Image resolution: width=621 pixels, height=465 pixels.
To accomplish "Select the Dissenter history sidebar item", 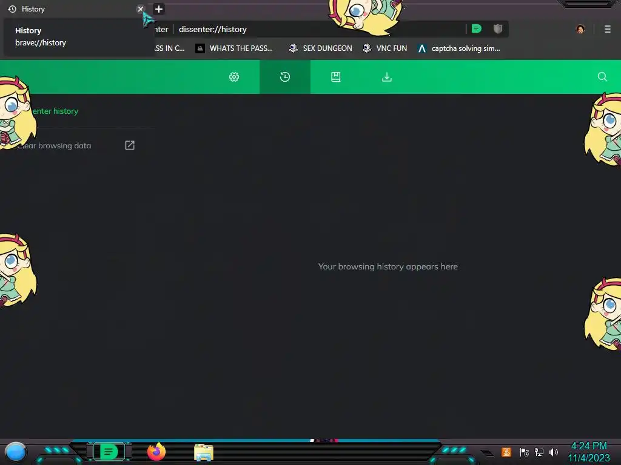I will (x=55, y=111).
